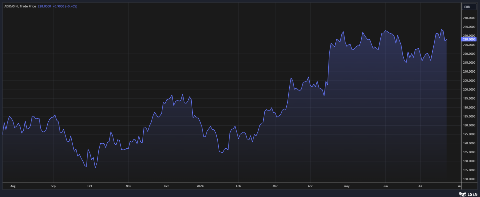
Task: Click the +0.9000 (+0.40%) change value
Action: coord(65,6)
